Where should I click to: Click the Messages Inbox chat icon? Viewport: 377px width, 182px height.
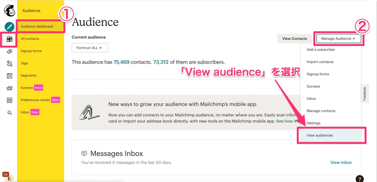point(84,153)
